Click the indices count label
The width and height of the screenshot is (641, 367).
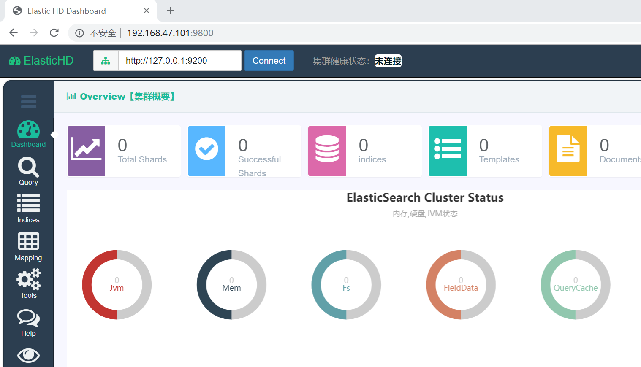[372, 159]
